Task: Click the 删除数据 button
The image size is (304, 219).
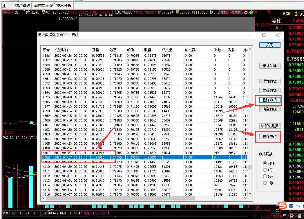Action: pos(270,100)
